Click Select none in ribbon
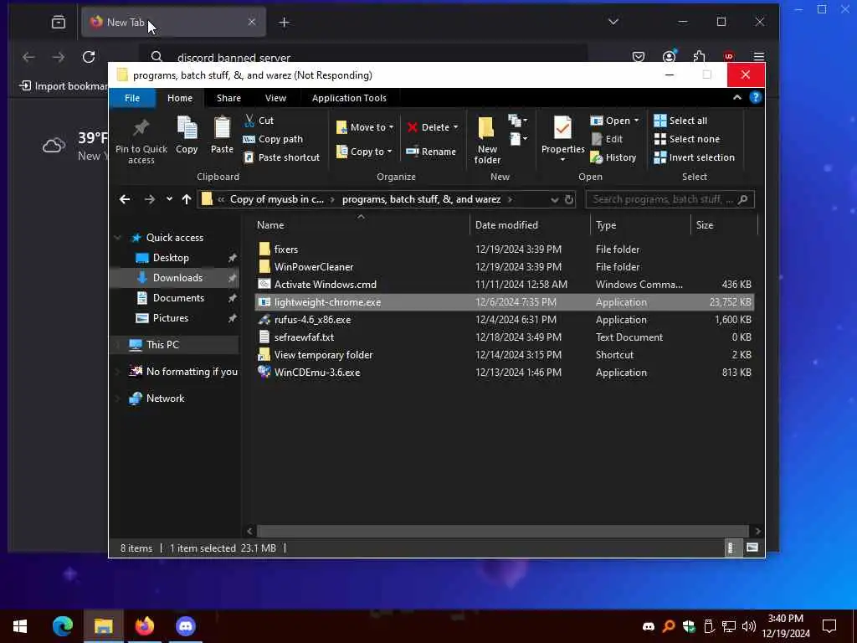This screenshot has width=857, height=643. pos(687,139)
